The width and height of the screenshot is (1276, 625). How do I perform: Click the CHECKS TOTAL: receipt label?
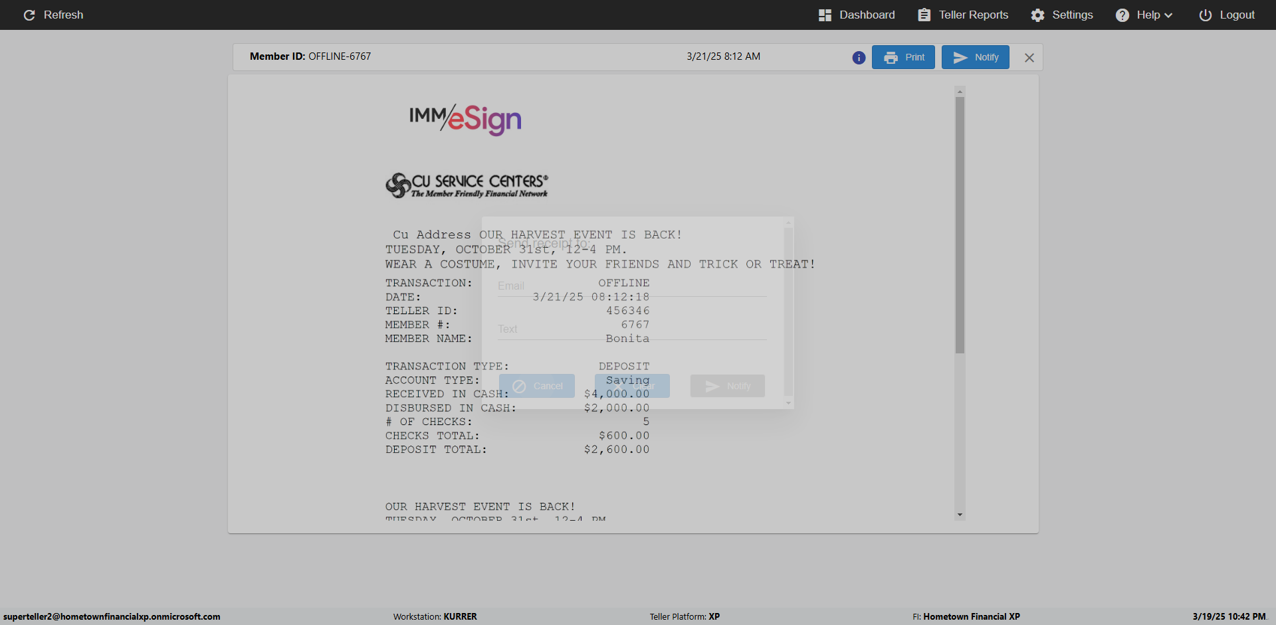433,436
